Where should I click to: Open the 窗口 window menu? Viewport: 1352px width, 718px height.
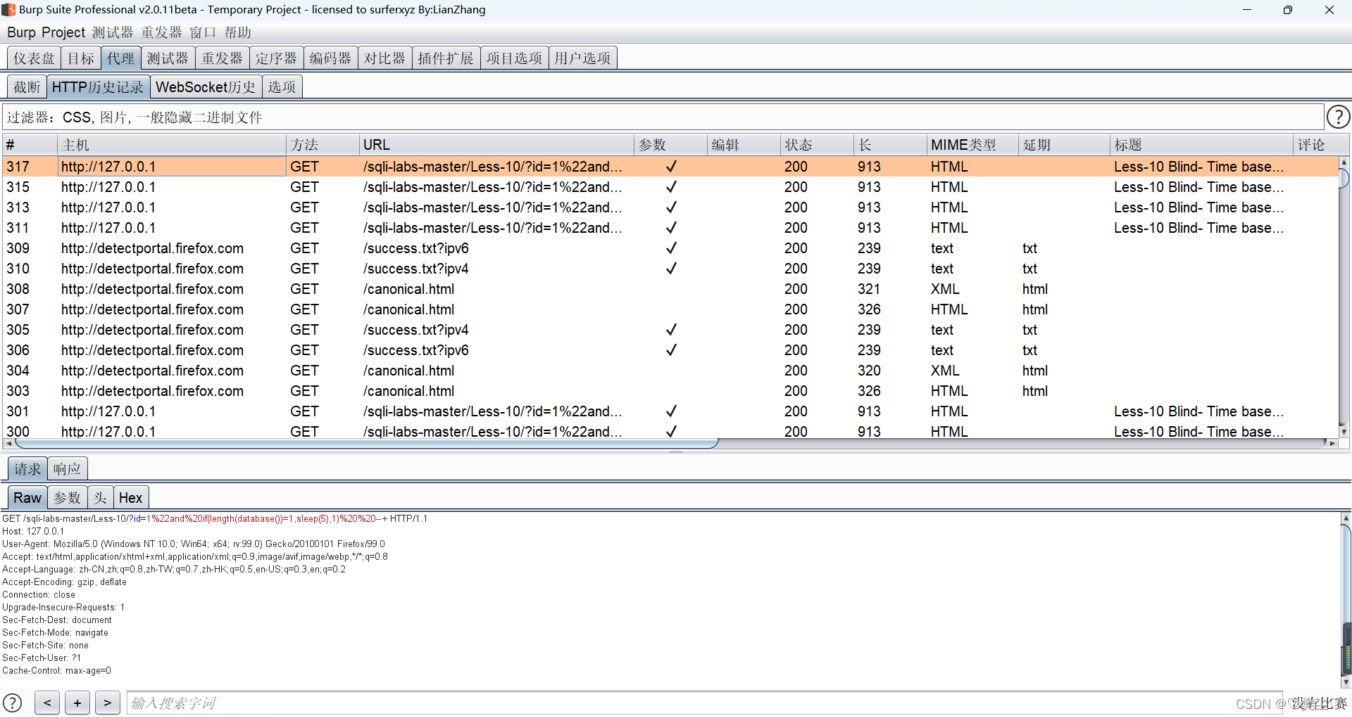click(x=203, y=32)
